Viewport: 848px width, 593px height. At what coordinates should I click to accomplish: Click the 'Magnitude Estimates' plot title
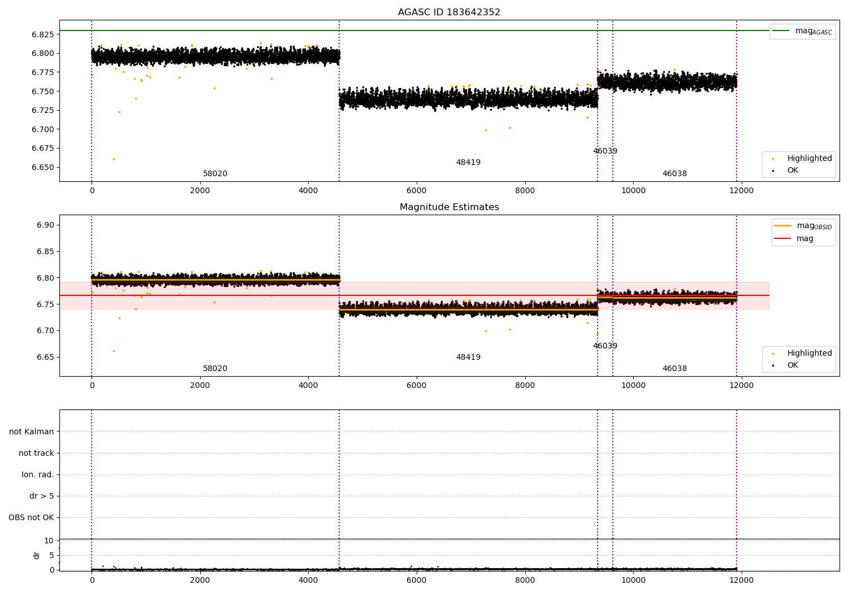point(449,207)
